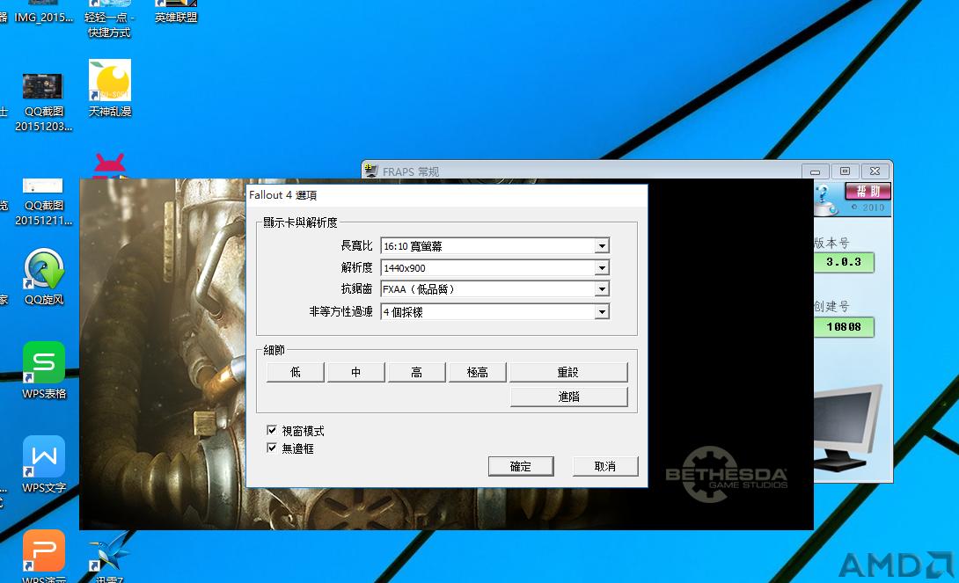Open the 解析度 resolution dropdown arrow
Image resolution: width=959 pixels, height=583 pixels.
point(602,267)
